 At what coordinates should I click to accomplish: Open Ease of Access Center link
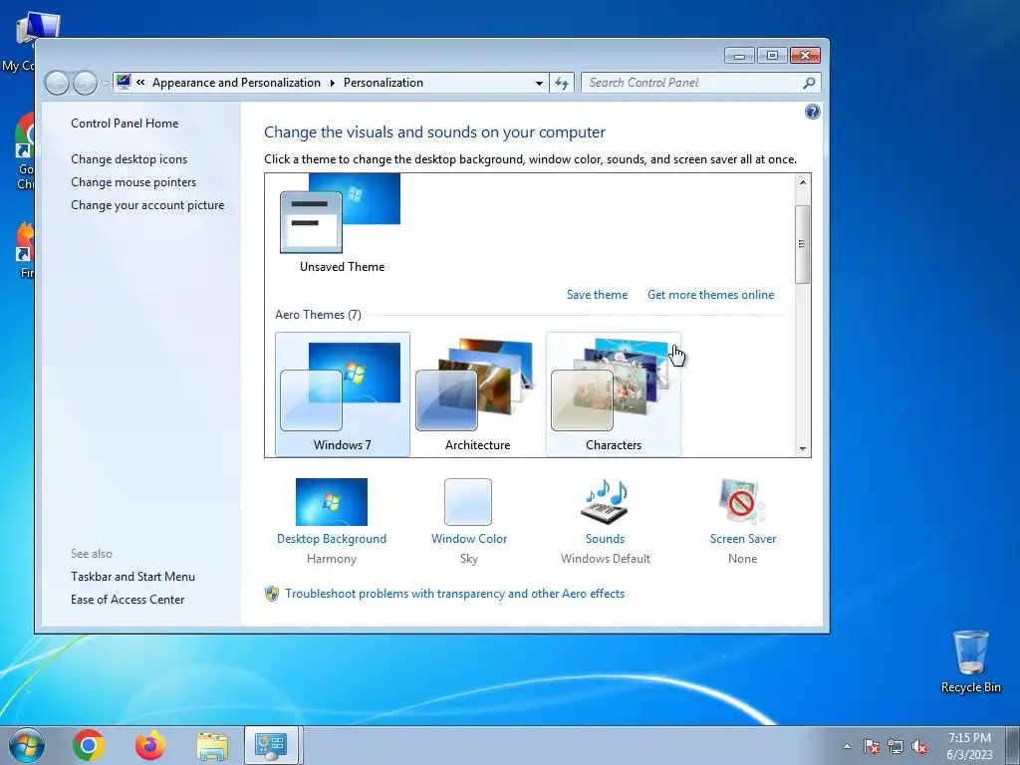point(127,599)
